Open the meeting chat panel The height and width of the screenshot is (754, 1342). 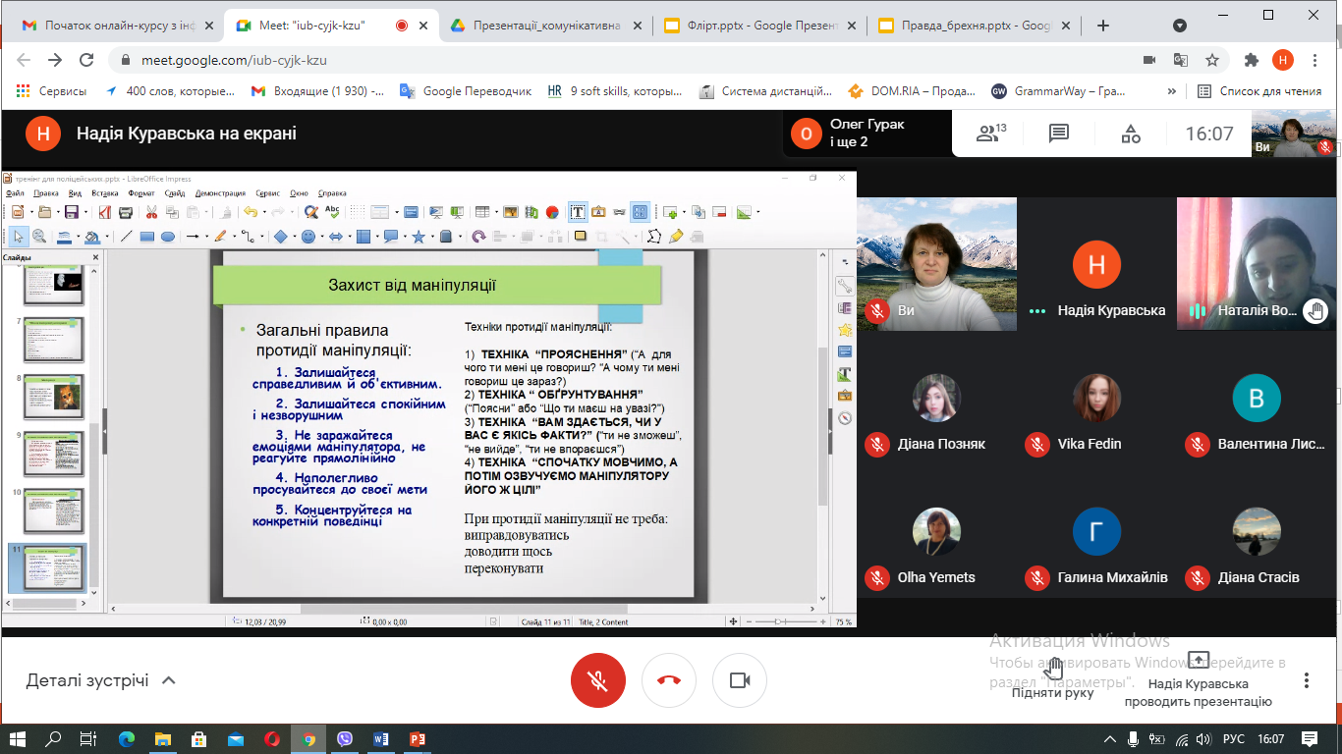(1058, 134)
